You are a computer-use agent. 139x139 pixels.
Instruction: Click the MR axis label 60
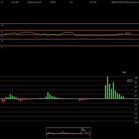pyautogui.click(x=136, y=87)
